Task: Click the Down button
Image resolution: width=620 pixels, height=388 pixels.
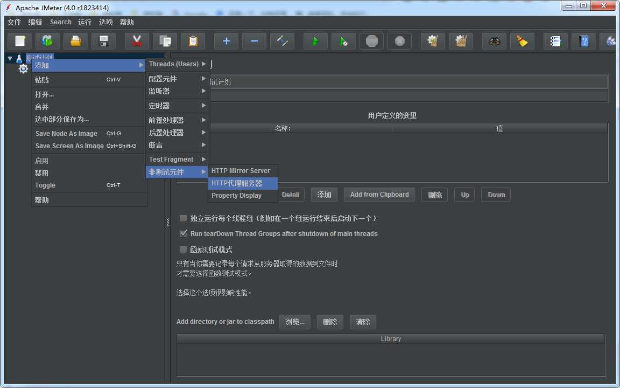Action: point(496,195)
